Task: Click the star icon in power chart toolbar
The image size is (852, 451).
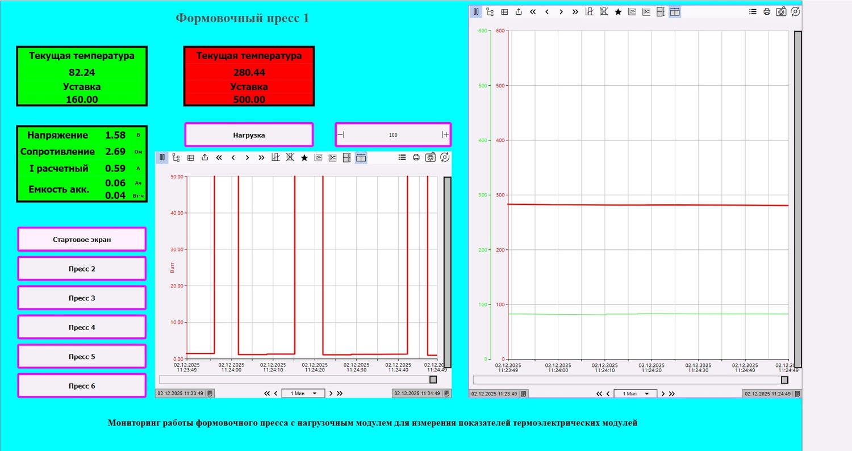Action: (x=304, y=157)
